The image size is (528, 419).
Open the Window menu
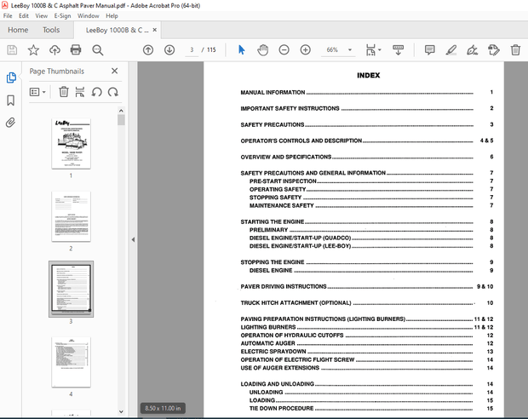(x=89, y=16)
